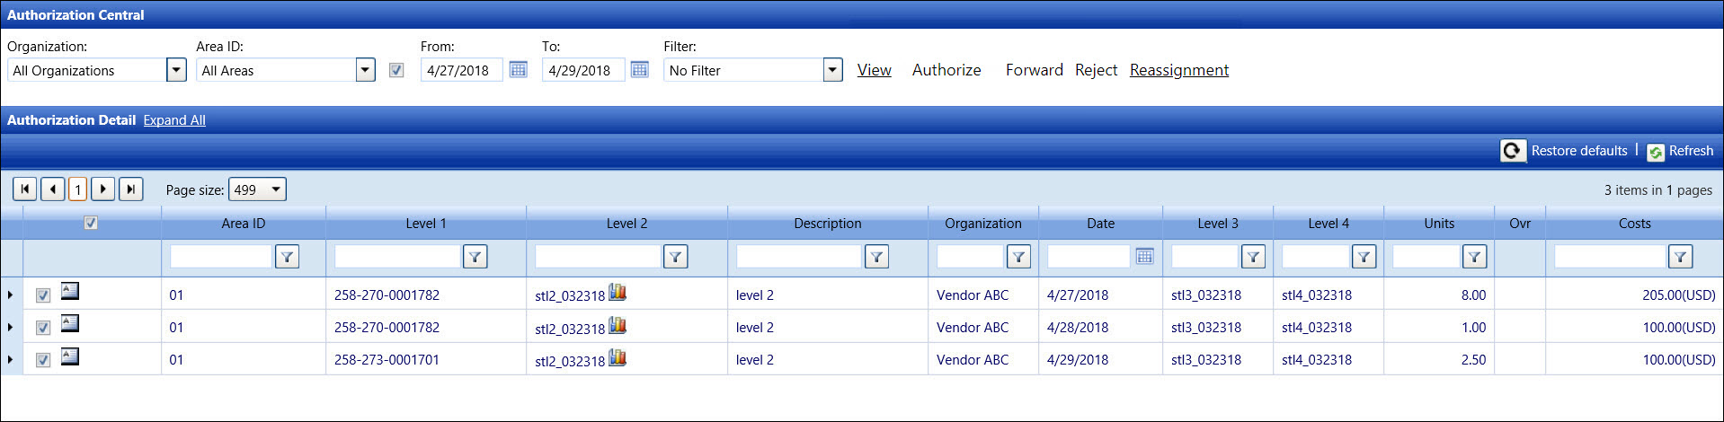This screenshot has width=1724, height=422.
Task: Open the To date calendar picker
Action: click(x=639, y=70)
